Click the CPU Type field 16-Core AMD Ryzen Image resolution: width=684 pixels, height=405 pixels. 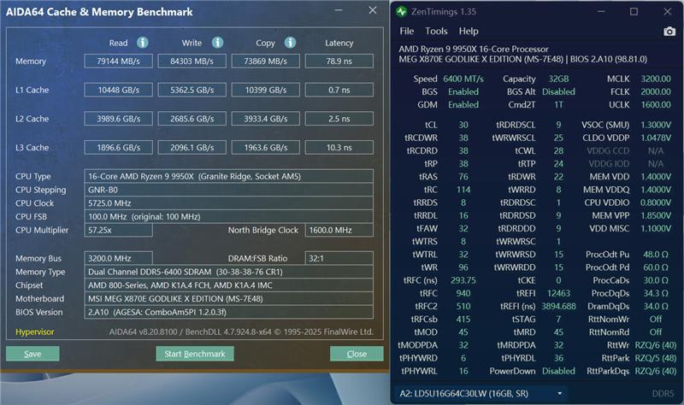[228, 176]
